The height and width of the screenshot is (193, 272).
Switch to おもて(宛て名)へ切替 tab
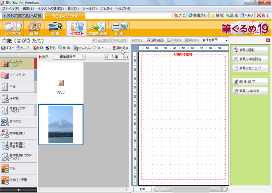(23, 16)
